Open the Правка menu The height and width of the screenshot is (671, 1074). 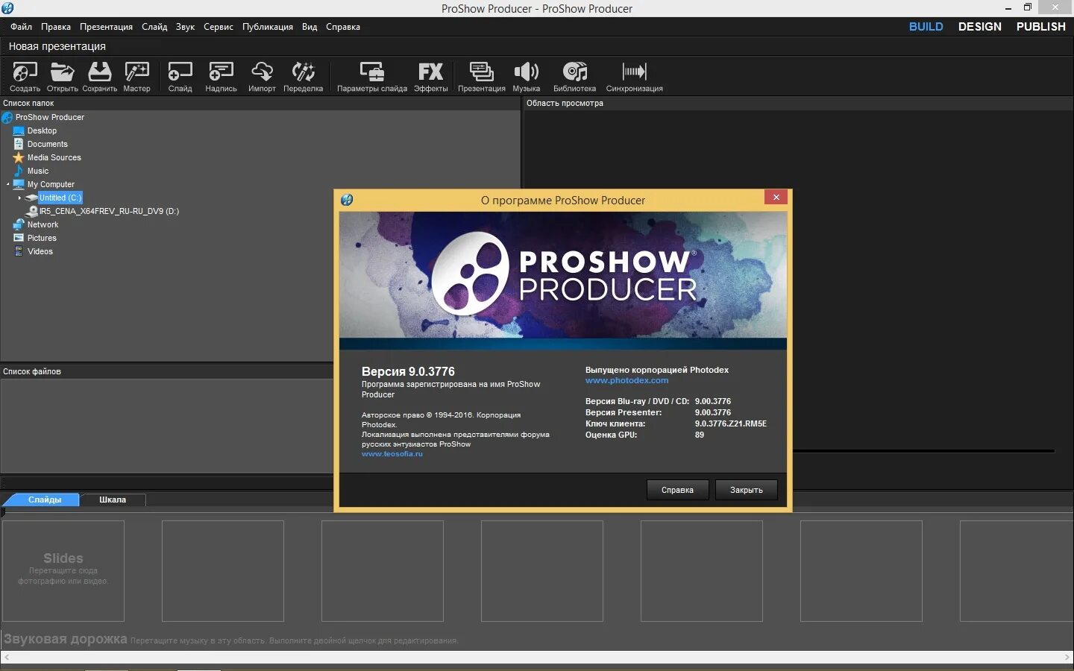pyautogui.click(x=56, y=27)
